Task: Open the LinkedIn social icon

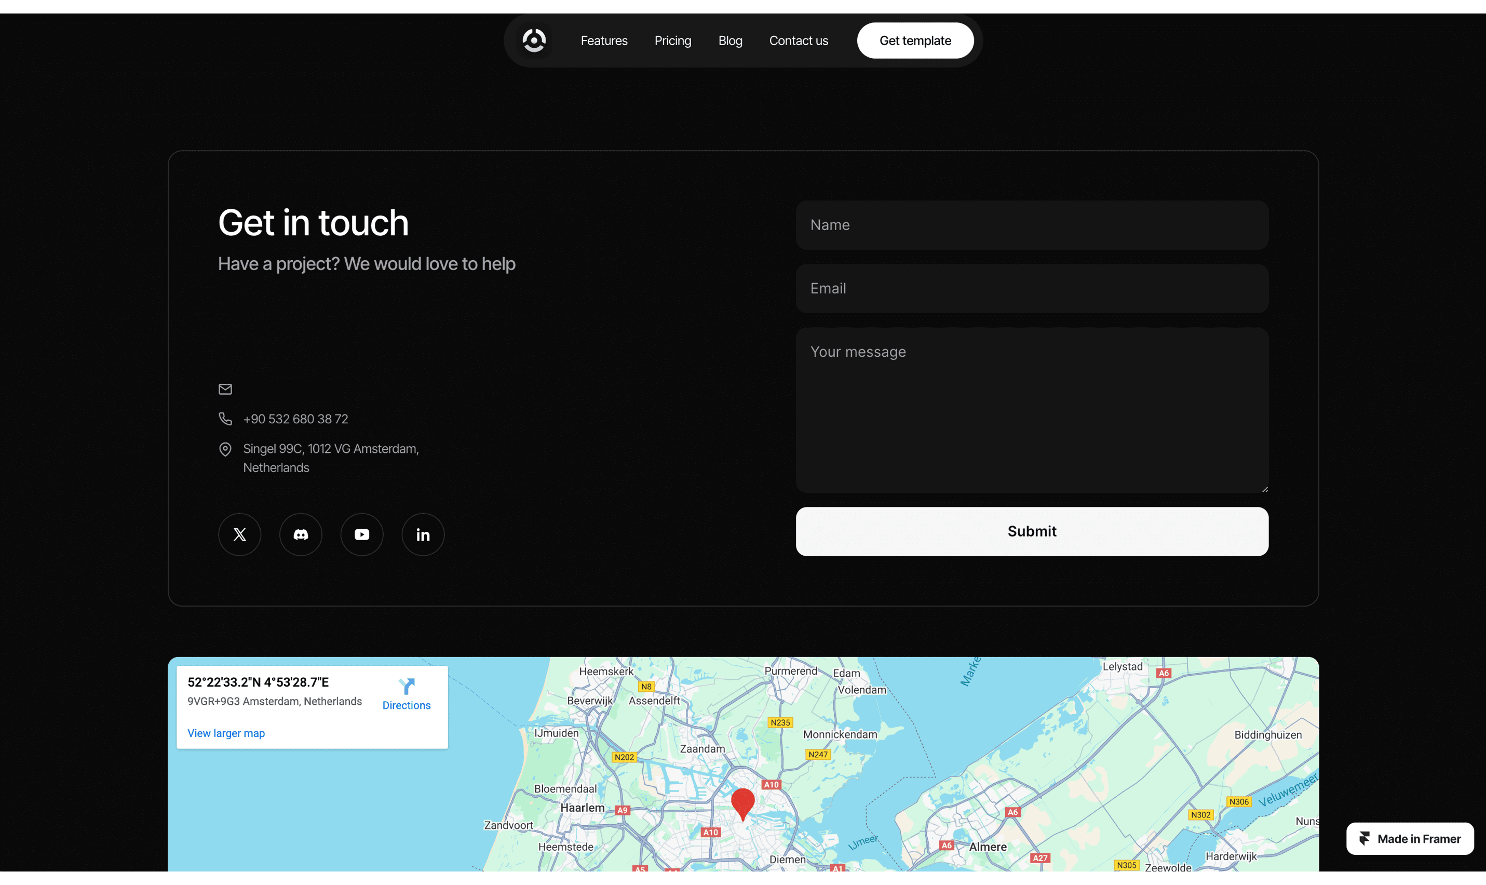Action: click(x=423, y=534)
